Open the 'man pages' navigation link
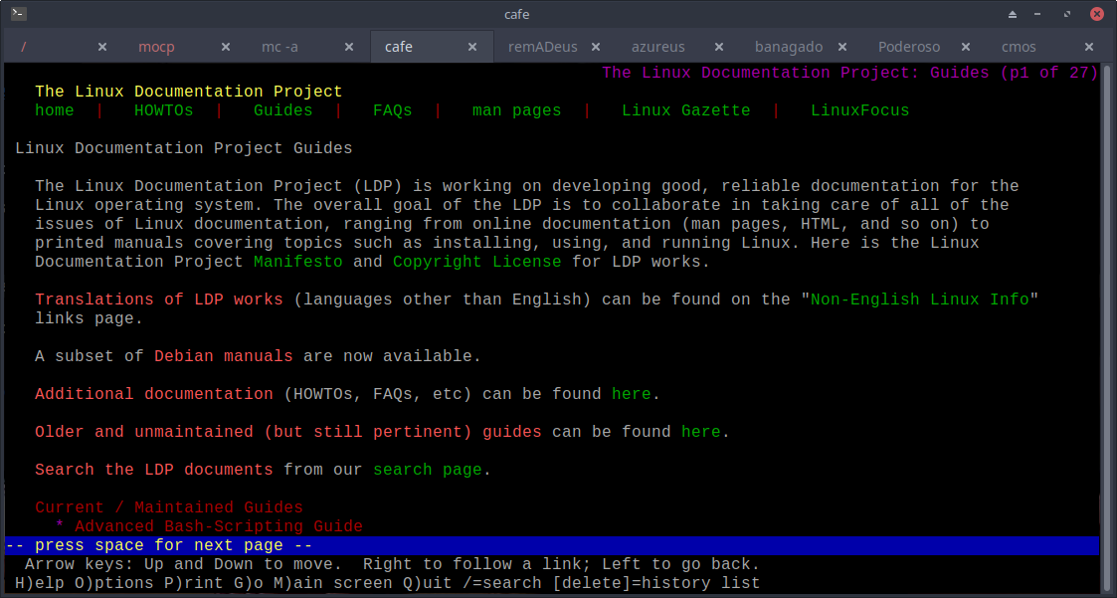The image size is (1117, 598). (x=516, y=110)
